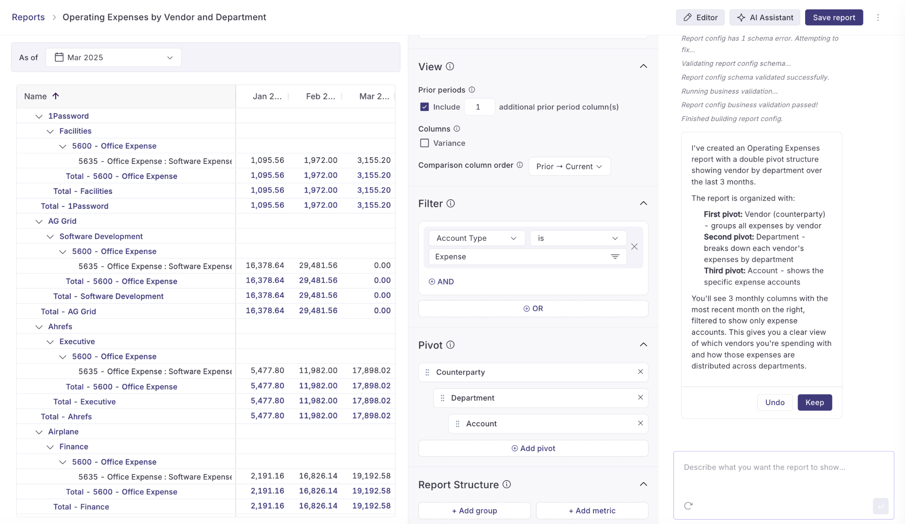Click info icon next to Report Structure
This screenshot has height=524, width=905.
507,484
